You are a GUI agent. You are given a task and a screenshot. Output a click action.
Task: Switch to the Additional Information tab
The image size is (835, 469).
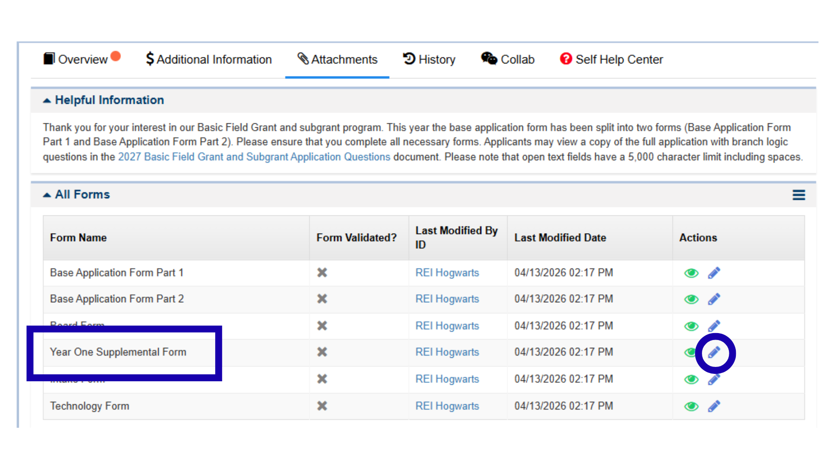point(209,59)
